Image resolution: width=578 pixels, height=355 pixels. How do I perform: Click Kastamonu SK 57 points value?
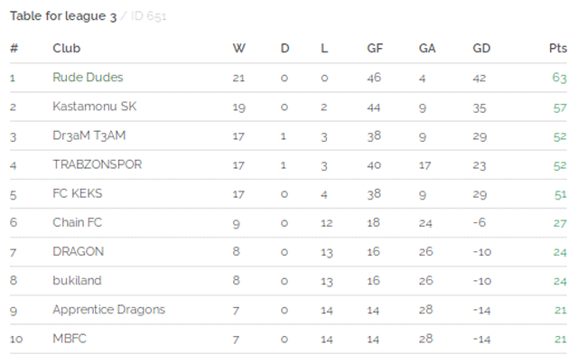click(x=560, y=108)
